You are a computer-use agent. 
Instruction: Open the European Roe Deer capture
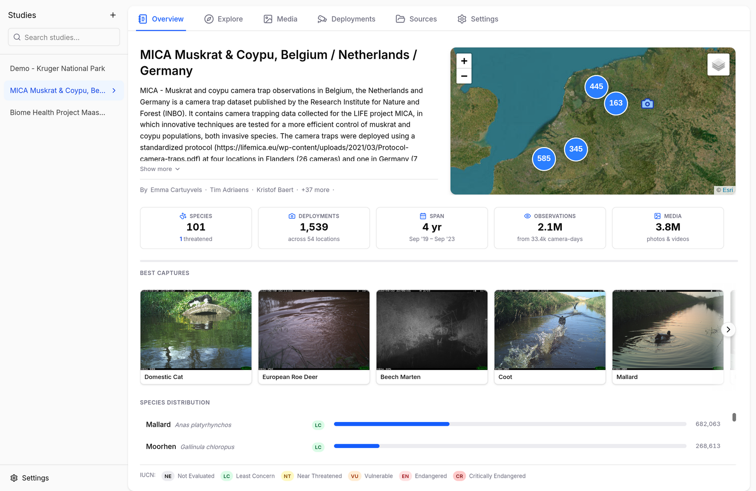314,337
